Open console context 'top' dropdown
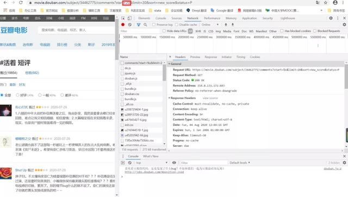 [152, 163]
